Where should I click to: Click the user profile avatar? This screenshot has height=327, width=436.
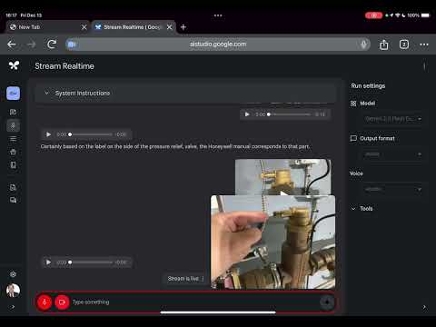tap(13, 291)
